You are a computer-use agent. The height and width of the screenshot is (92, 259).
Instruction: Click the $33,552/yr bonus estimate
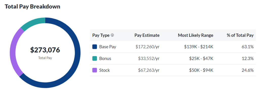149,58
